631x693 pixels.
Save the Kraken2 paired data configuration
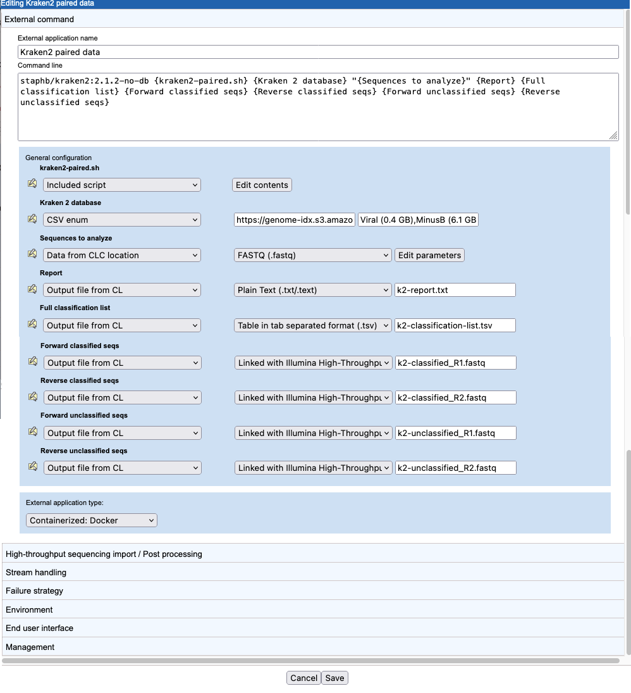tap(334, 677)
